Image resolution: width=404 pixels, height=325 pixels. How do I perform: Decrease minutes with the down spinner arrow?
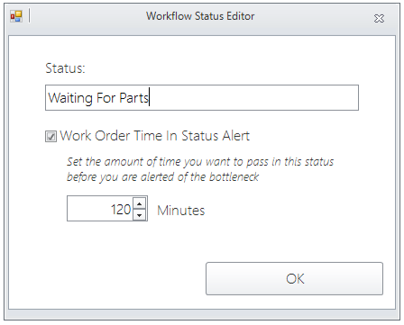pos(139,215)
